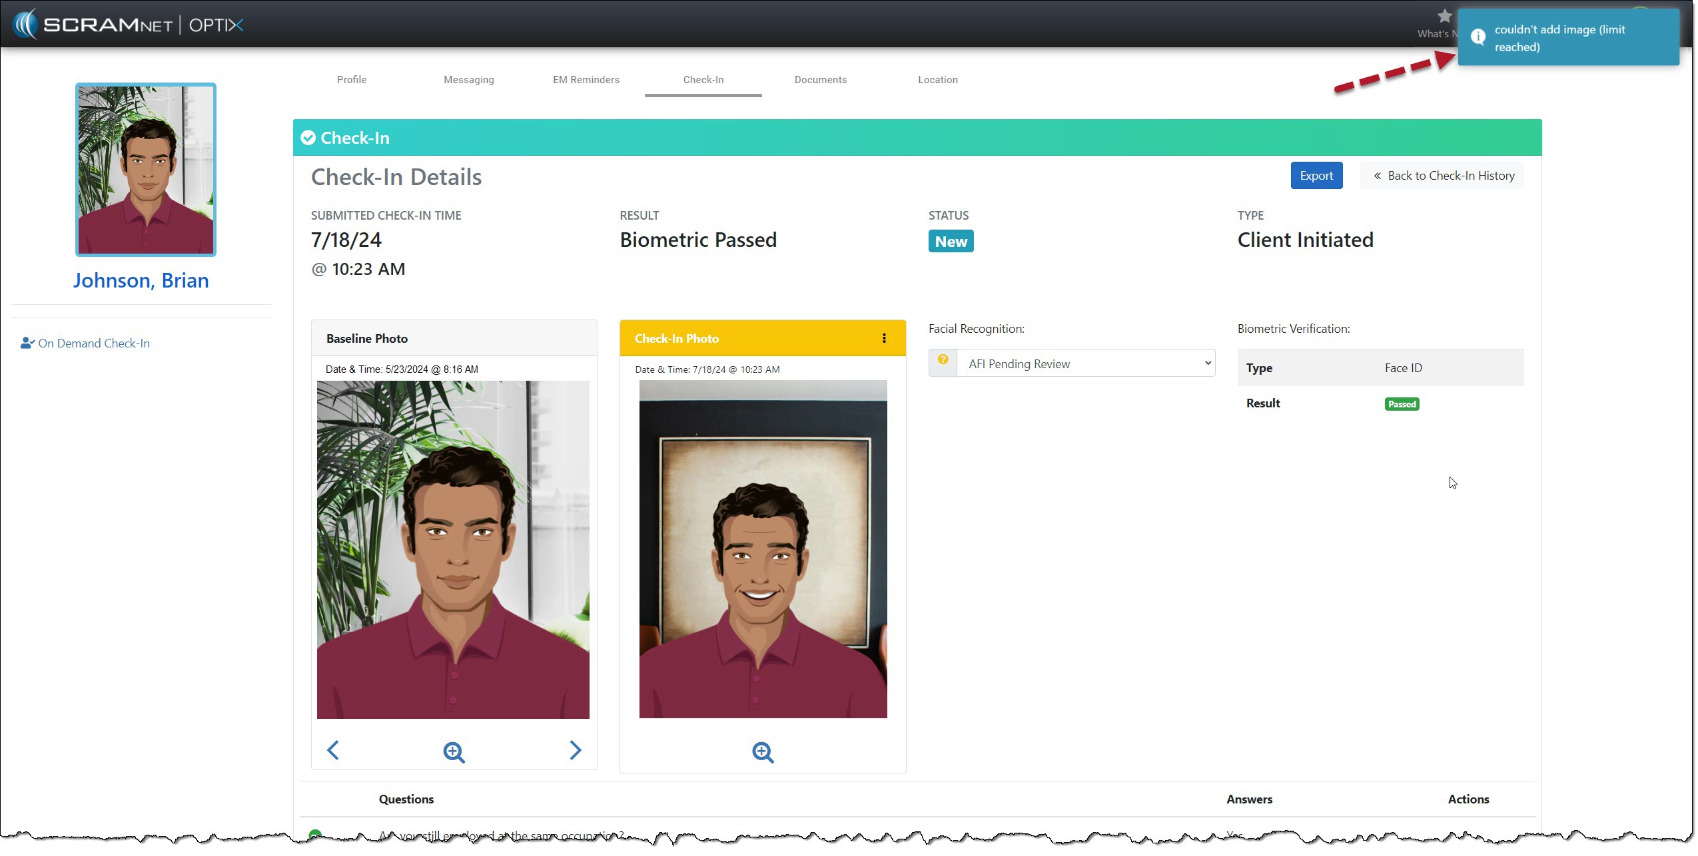1698x856 pixels.
Task: Switch to the Messaging tab
Action: [x=469, y=80]
